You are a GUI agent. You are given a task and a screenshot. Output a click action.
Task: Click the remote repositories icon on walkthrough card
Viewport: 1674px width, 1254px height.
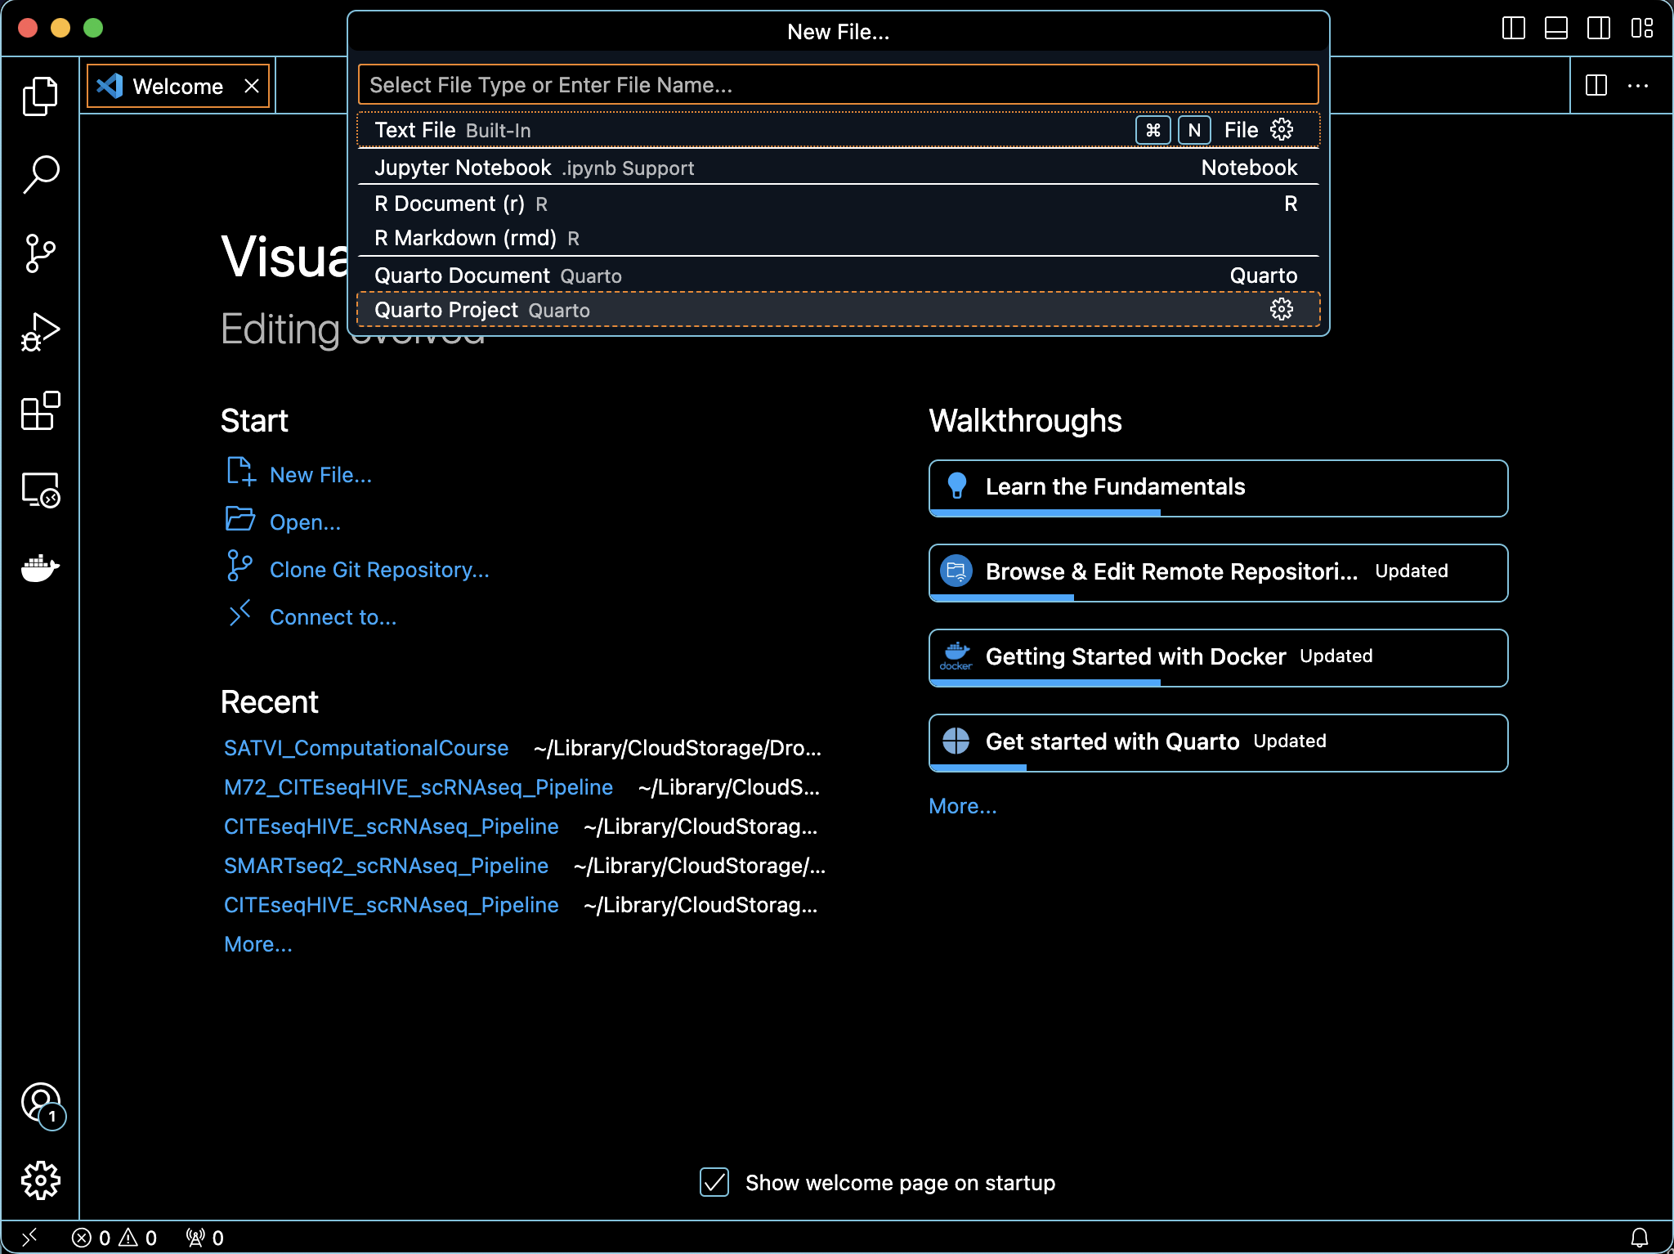[956, 571]
